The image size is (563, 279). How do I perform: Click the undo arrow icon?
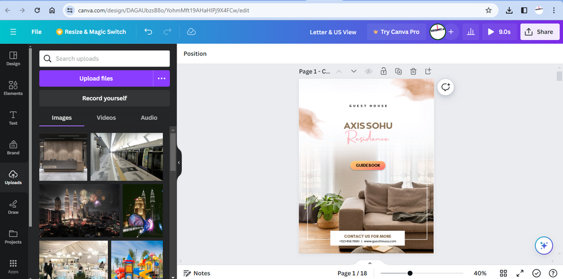tap(148, 32)
